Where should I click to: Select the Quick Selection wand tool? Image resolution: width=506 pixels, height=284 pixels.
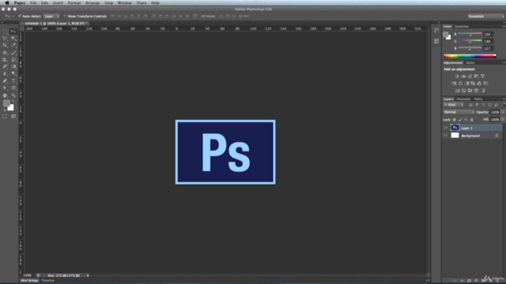(13, 39)
